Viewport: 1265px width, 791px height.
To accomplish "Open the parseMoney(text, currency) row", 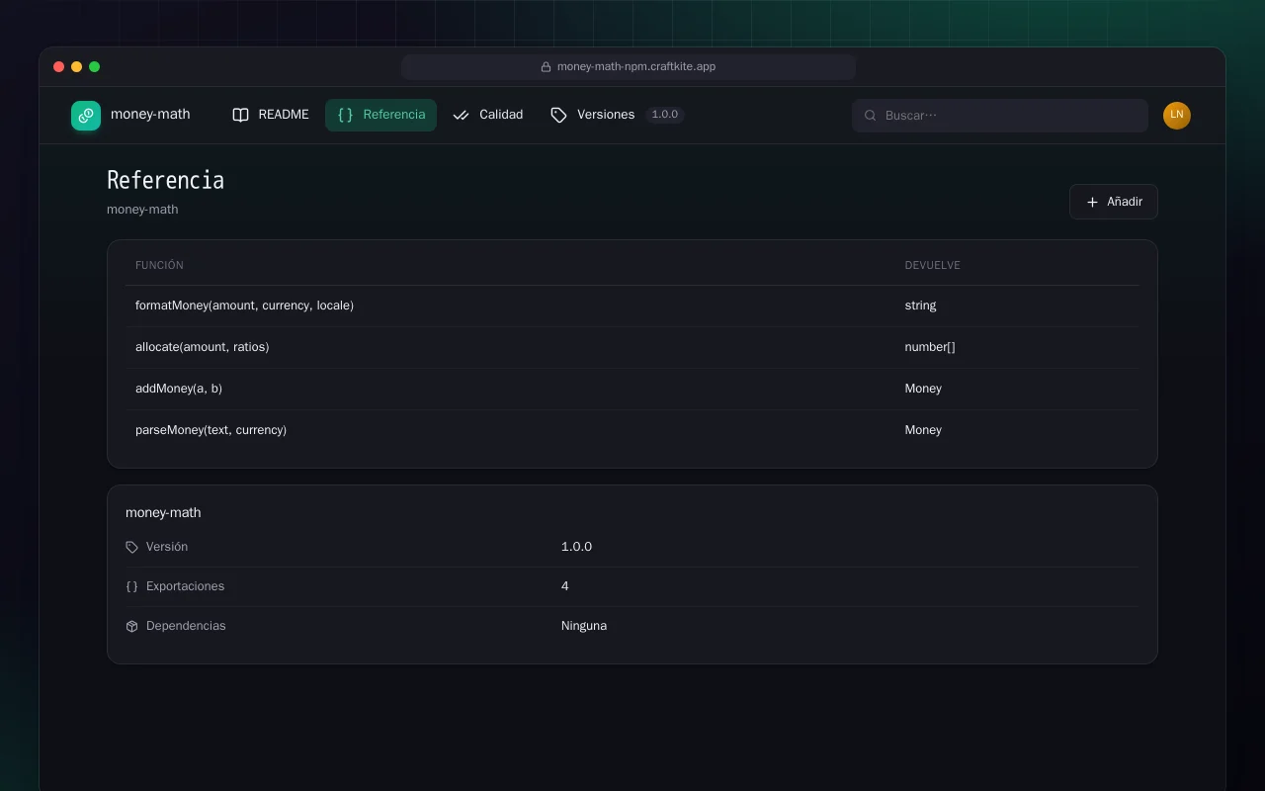I will (632, 430).
